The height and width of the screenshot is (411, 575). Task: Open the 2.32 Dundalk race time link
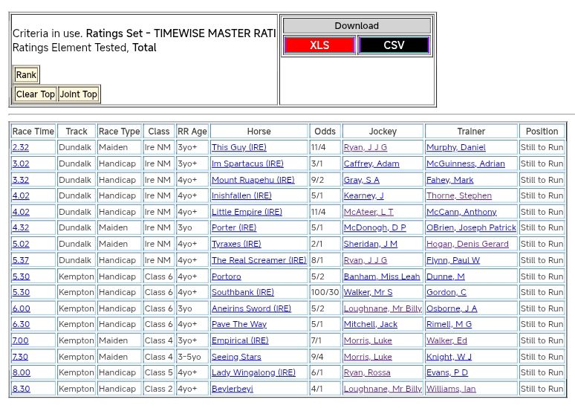tap(21, 148)
